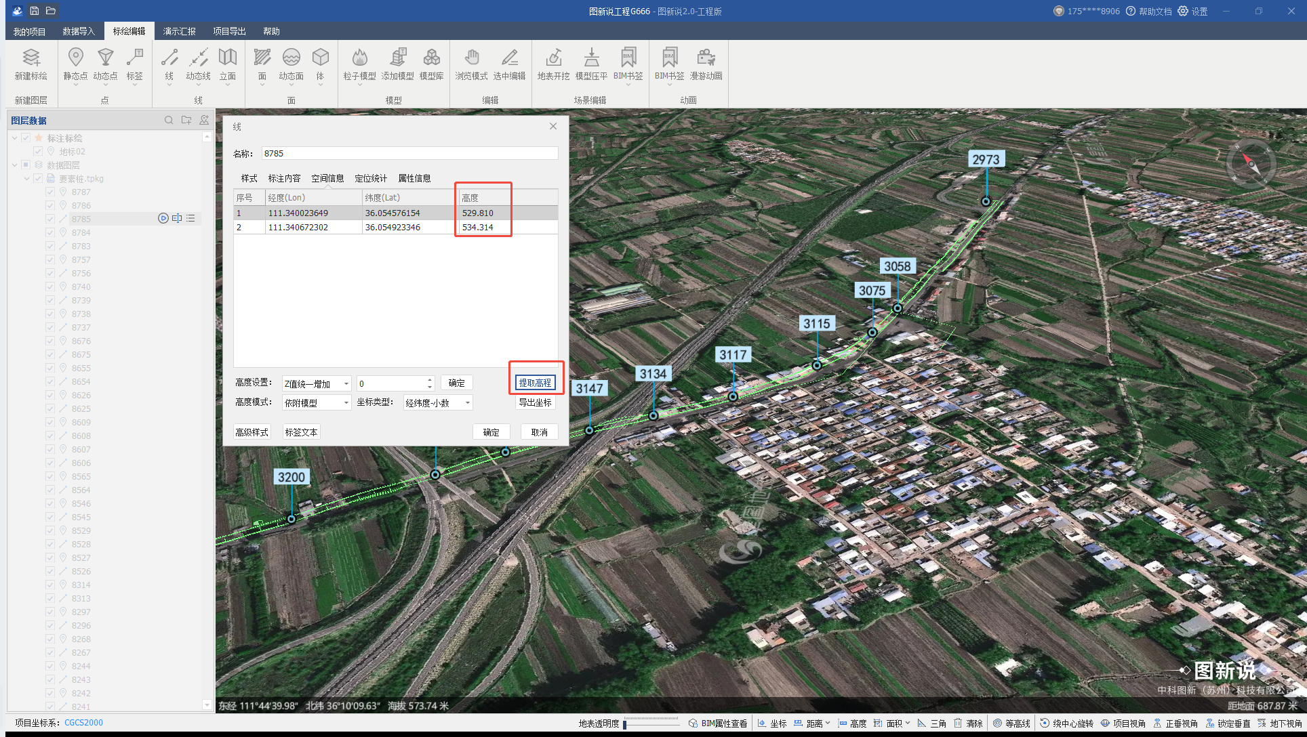Uncheck layer 8787 visibility checkbox
This screenshot has width=1307, height=737.
click(x=50, y=192)
